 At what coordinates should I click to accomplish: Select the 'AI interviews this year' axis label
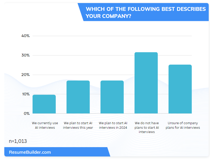click(78, 125)
